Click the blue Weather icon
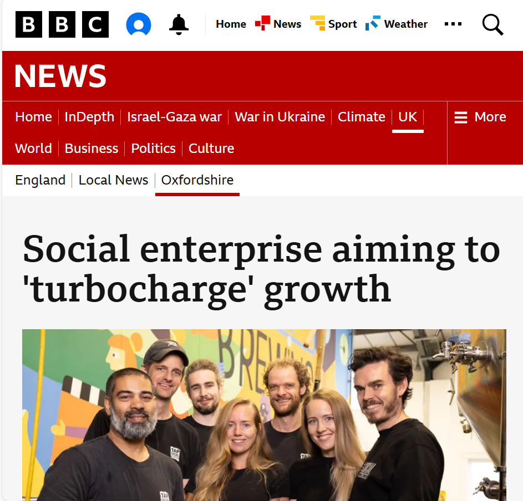523x501 pixels. (x=373, y=23)
